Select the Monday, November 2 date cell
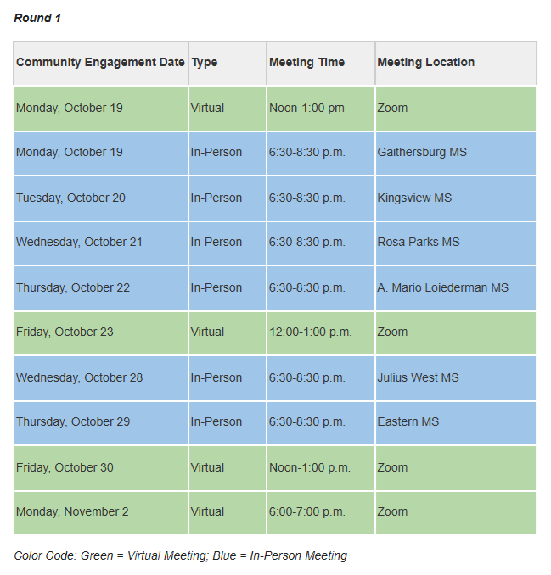Image resolution: width=551 pixels, height=575 pixels. 101,512
